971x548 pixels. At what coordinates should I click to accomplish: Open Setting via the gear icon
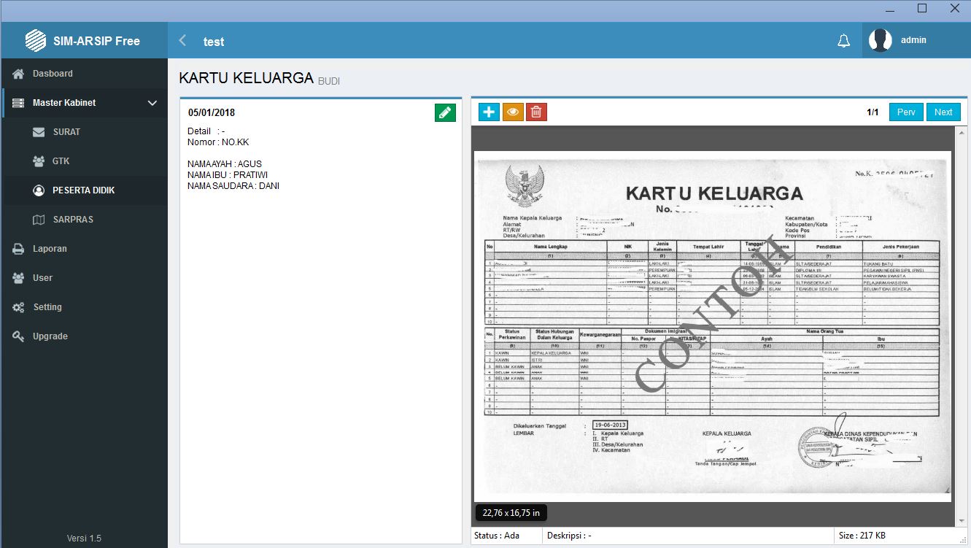(20, 307)
